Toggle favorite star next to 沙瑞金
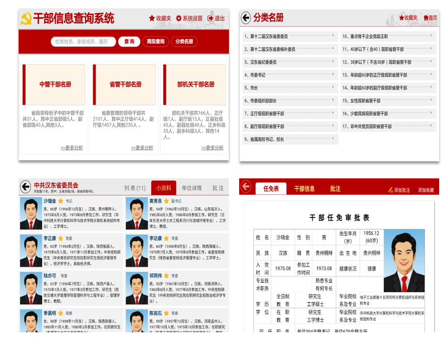This screenshot has height=345, width=448. pyautogui.click(x=61, y=201)
